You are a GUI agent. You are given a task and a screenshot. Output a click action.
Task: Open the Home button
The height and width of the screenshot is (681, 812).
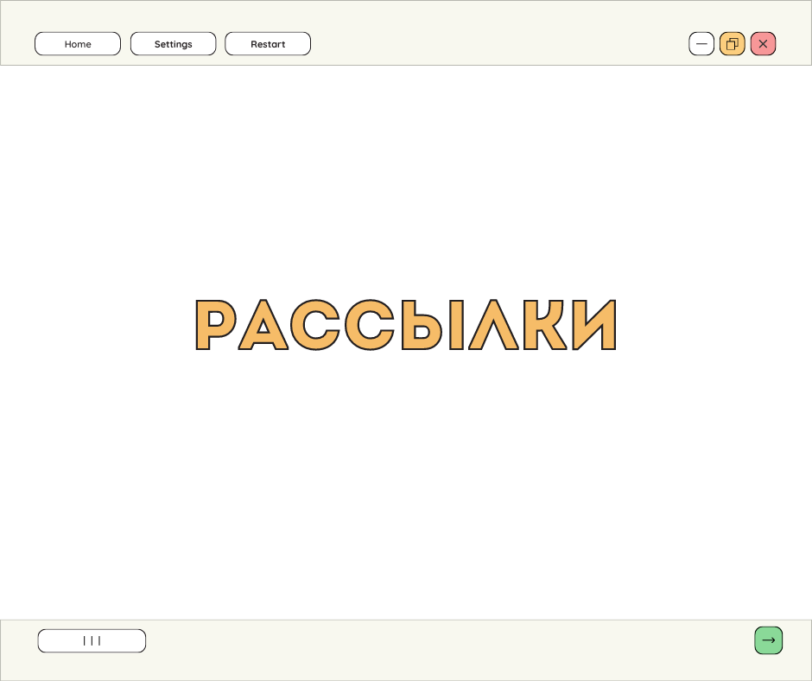click(78, 44)
